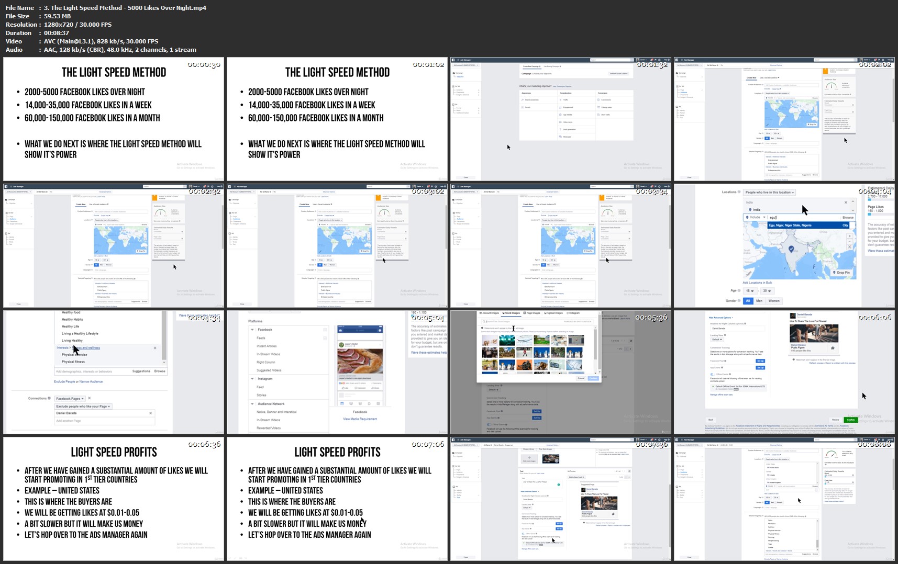Click location list scroll-up arrow in 00:04:04 frame

pos(853,201)
